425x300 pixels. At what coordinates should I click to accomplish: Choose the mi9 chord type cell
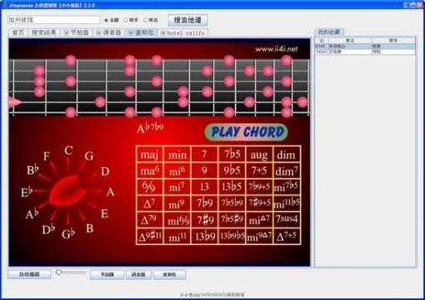tap(177, 204)
